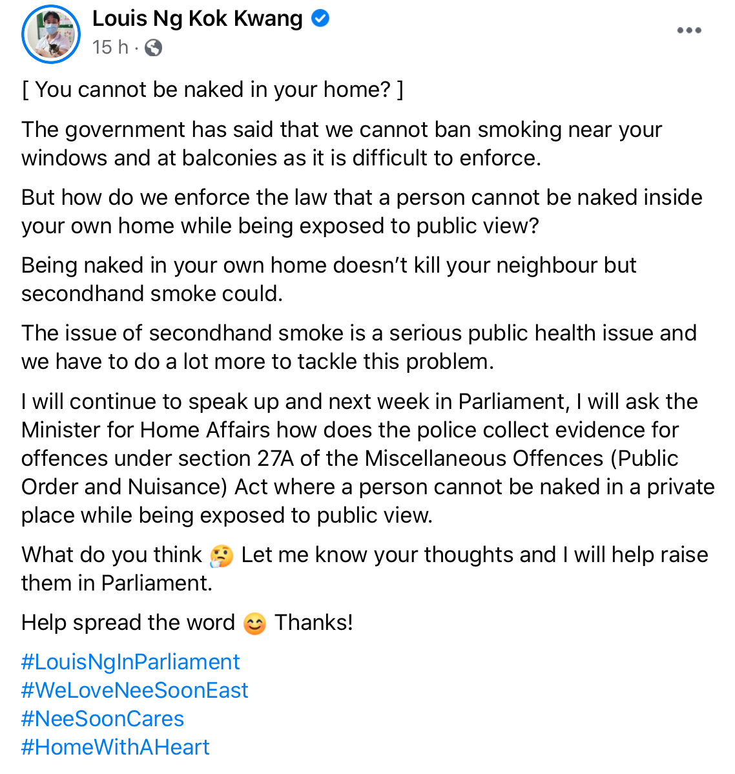Click the "What do you think" sentence
This screenshot has width=735, height=774.
click(x=365, y=569)
